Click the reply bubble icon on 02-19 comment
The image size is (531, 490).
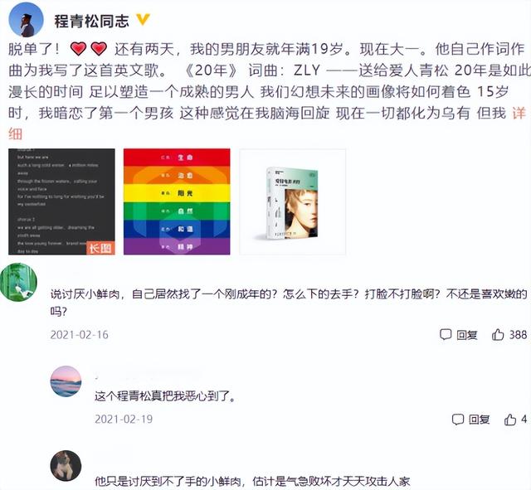(458, 420)
